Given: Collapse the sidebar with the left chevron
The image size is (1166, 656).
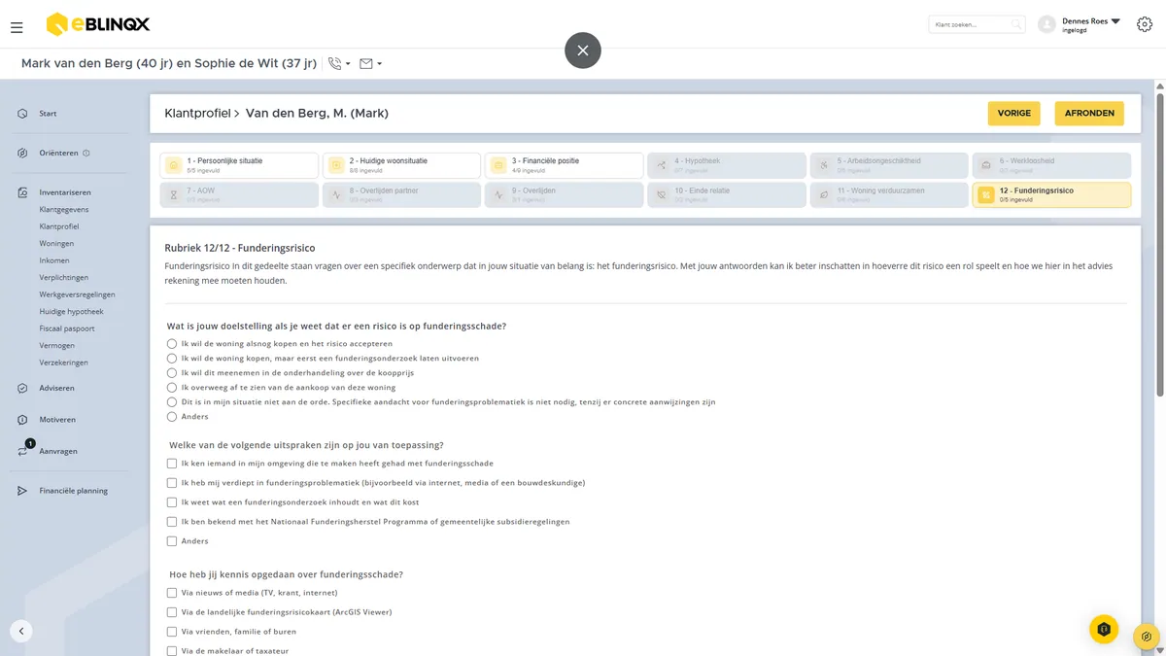Looking at the screenshot, I should click(x=21, y=631).
